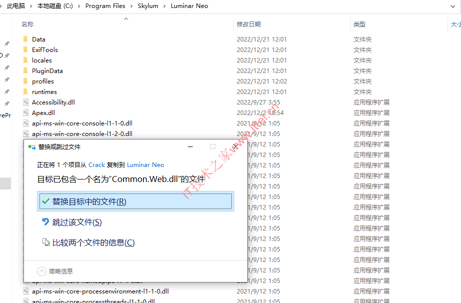This screenshot has height=303, width=461.
Task: Sort by 修改日期 column header
Action: 249,24
